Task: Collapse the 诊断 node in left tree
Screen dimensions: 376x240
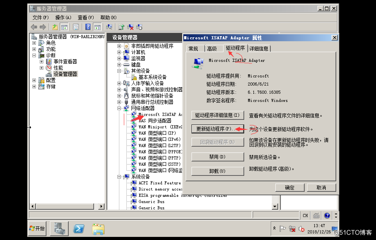Action: (x=34, y=56)
